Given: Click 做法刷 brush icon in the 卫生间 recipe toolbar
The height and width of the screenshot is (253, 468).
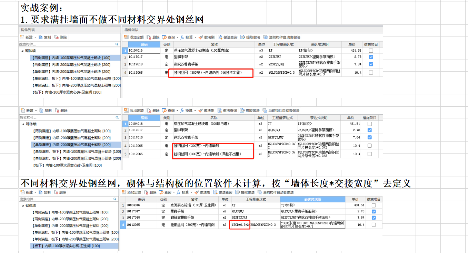Looking at the screenshot, I should (x=197, y=192).
